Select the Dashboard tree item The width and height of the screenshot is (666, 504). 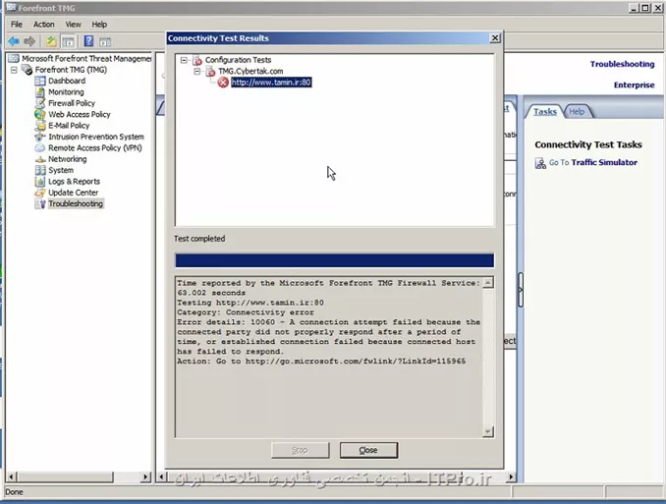[x=67, y=81]
